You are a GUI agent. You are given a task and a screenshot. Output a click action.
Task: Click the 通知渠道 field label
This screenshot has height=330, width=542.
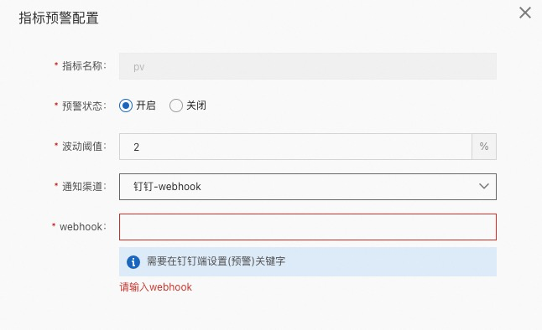point(84,187)
